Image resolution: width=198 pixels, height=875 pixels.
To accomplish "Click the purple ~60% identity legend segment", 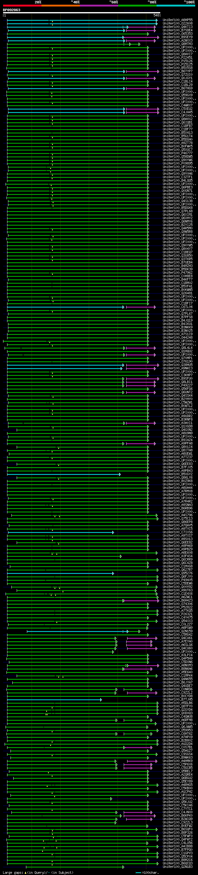I will [x=99, y=6].
